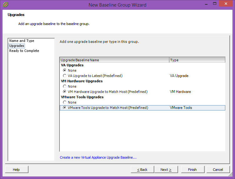Open Create a new Virtual Appliance Upgrade Baseline link
Screen dimensions: 235x179
coord(98,157)
